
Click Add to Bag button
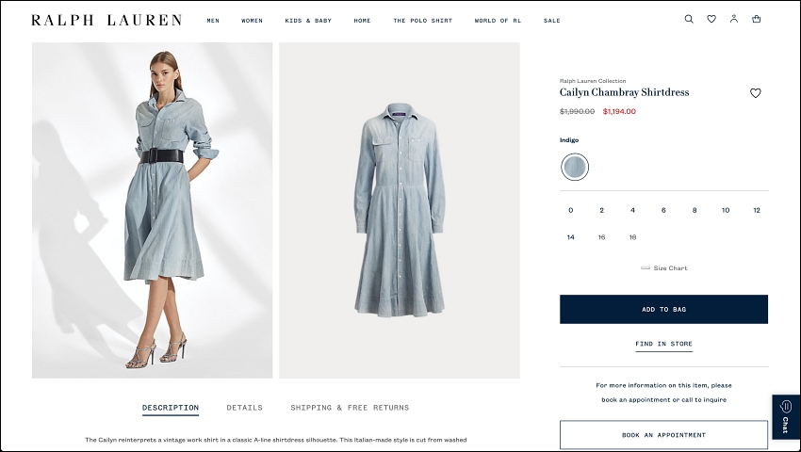663,309
